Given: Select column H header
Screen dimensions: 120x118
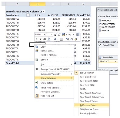Looking at the screenshot, I should [x=37, y=4].
